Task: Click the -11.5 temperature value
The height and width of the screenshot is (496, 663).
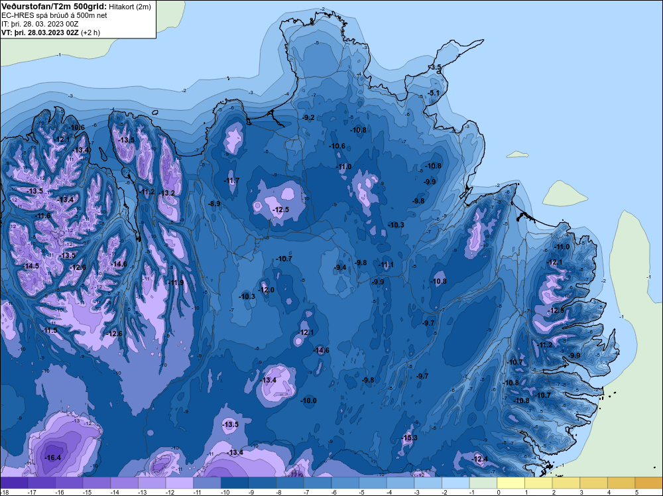Action: pos(50,330)
